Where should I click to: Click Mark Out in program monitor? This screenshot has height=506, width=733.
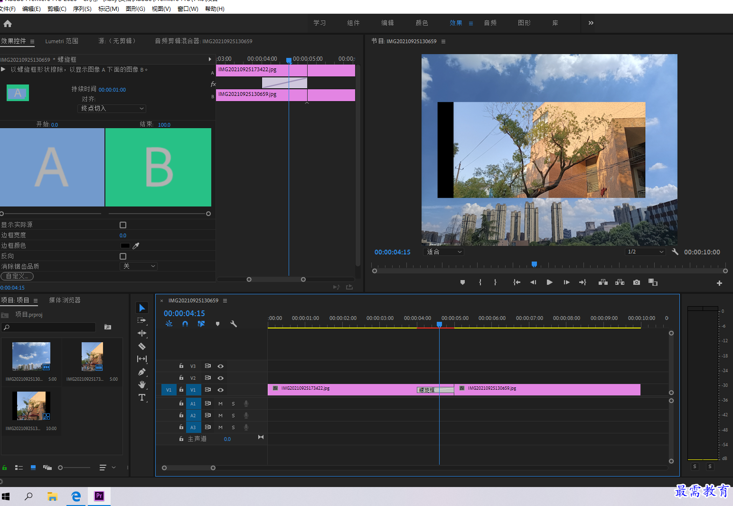495,282
